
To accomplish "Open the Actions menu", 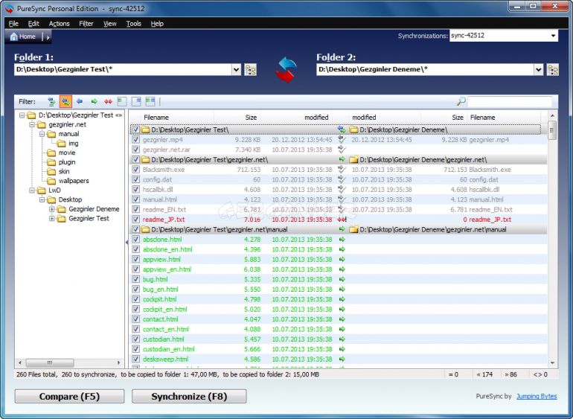I will pyautogui.click(x=60, y=24).
